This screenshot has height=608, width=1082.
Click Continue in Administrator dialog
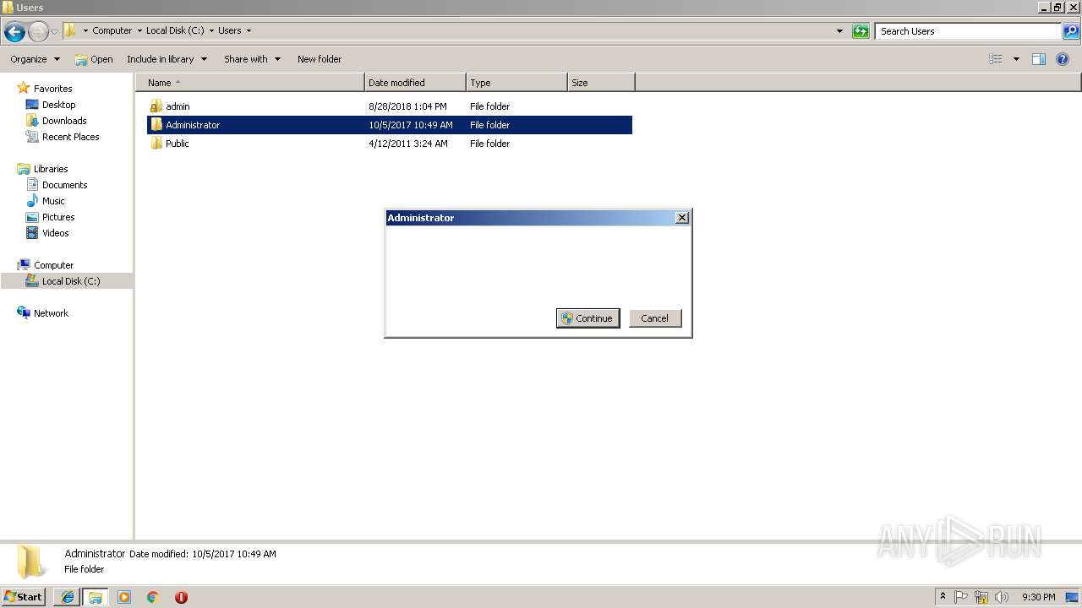click(587, 318)
